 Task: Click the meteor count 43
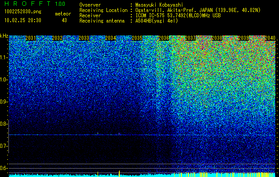pyautogui.click(x=64, y=20)
